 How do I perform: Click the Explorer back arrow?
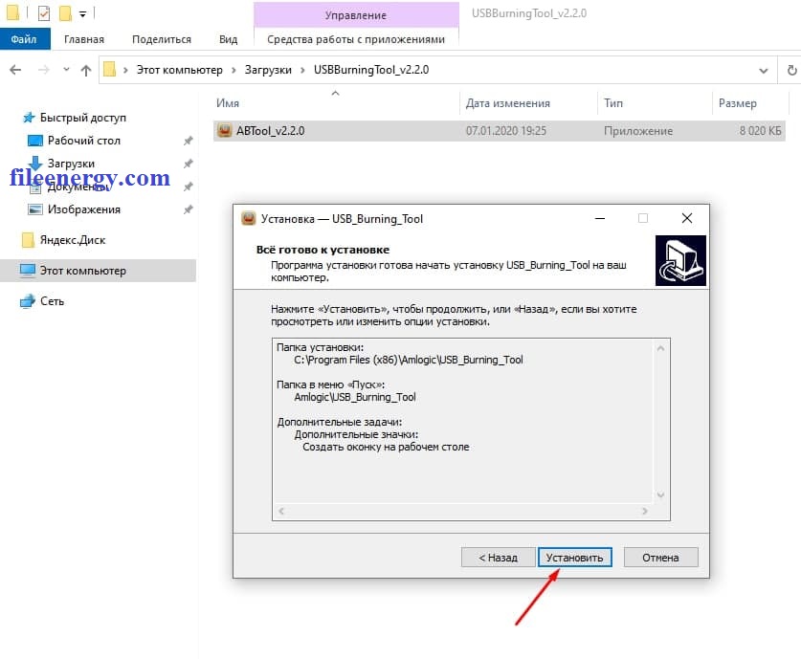pyautogui.click(x=15, y=70)
